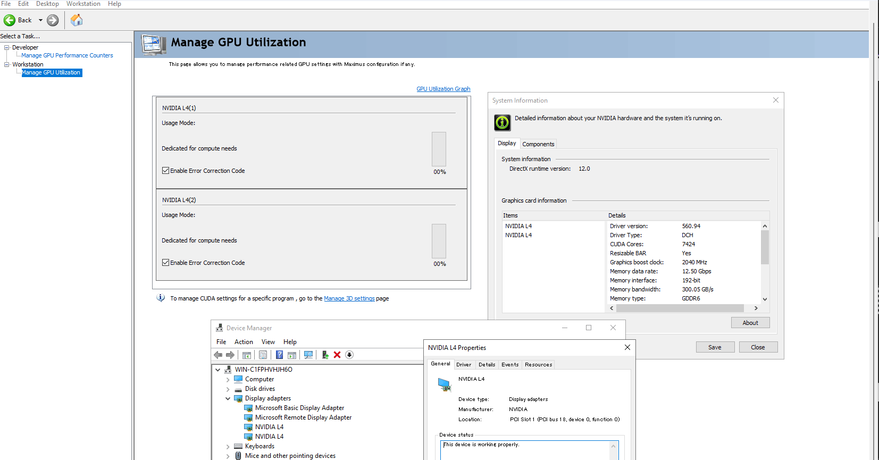Open the GPU Utilization Graph link
The width and height of the screenshot is (879, 460).
click(443, 89)
